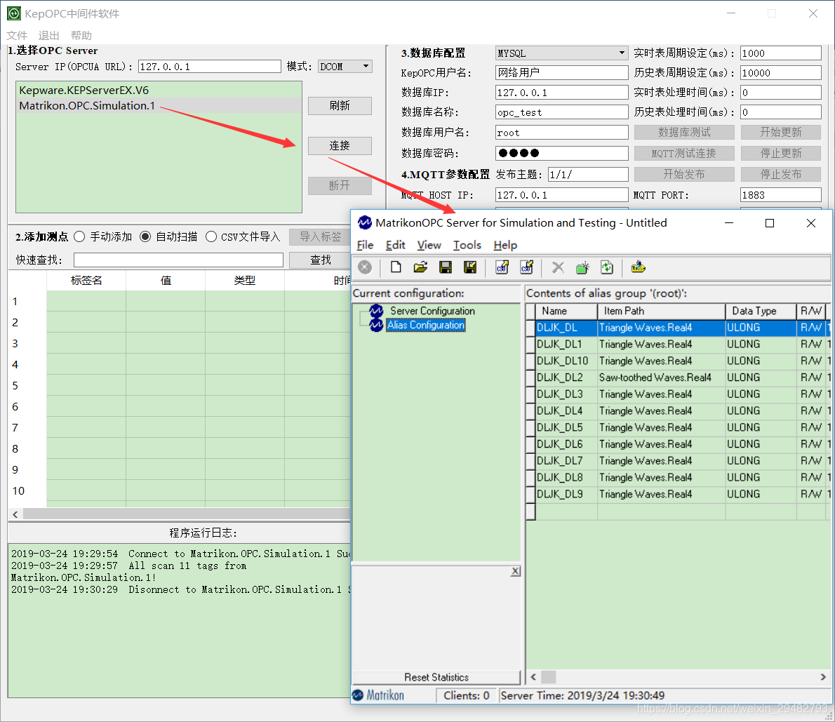Open the 退出 menu in KepOPC
The height and width of the screenshot is (722, 835).
pos(49,36)
